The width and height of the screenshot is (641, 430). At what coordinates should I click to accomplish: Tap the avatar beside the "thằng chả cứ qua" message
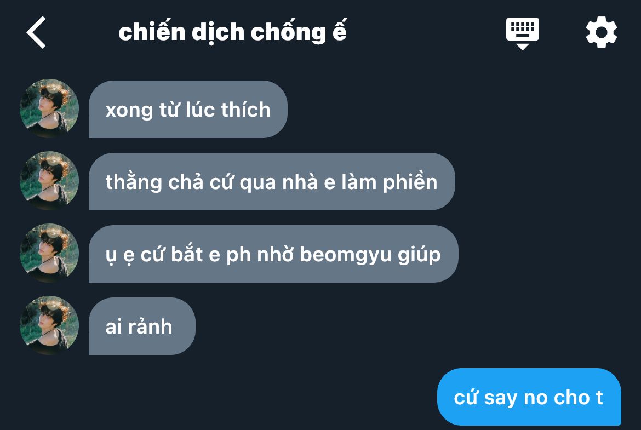(x=49, y=181)
